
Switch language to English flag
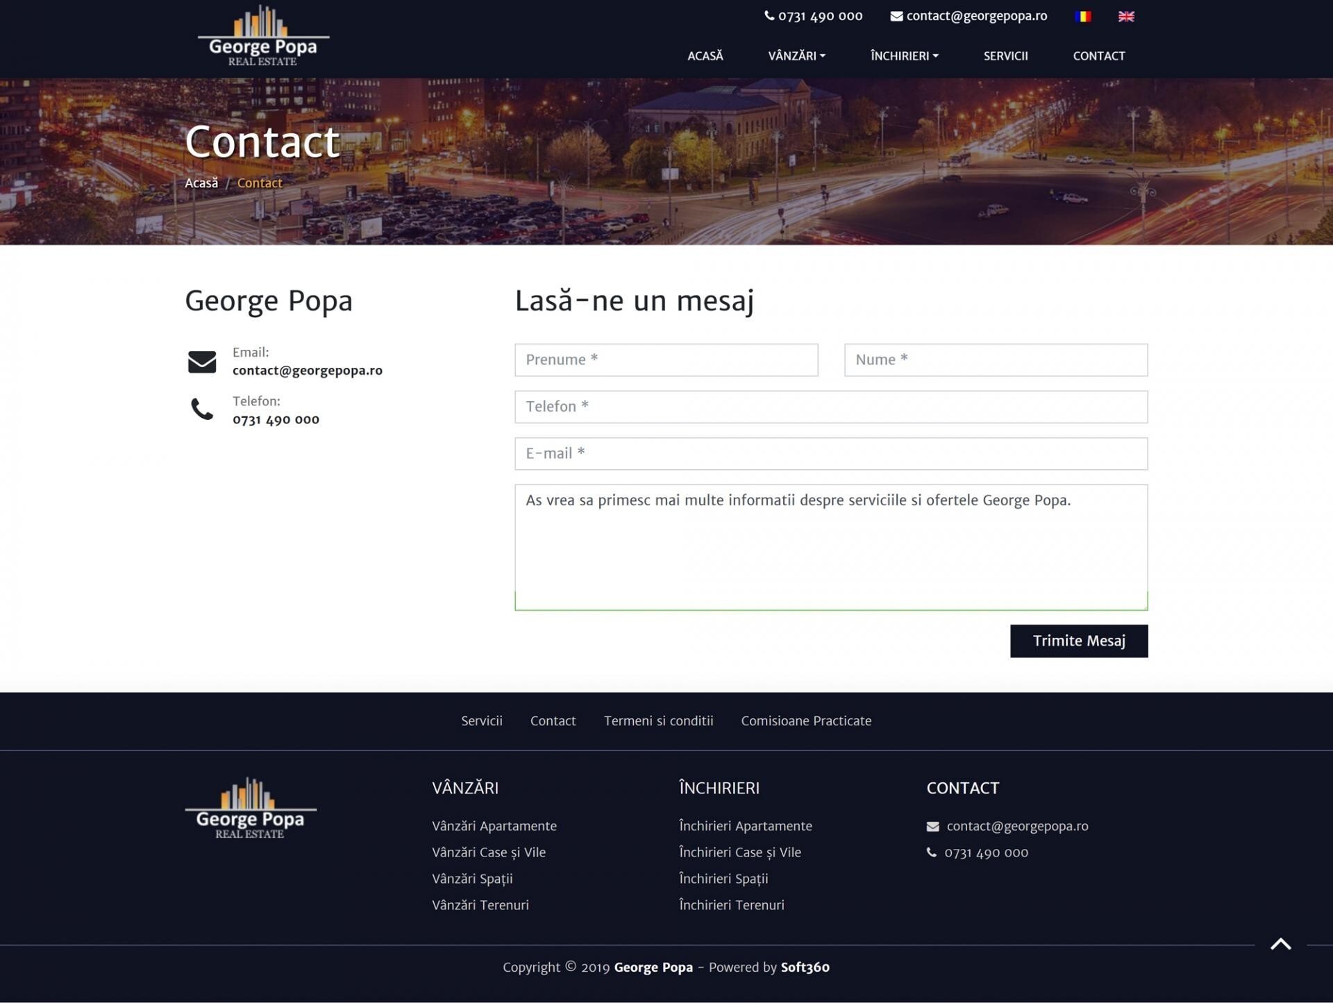(x=1126, y=16)
